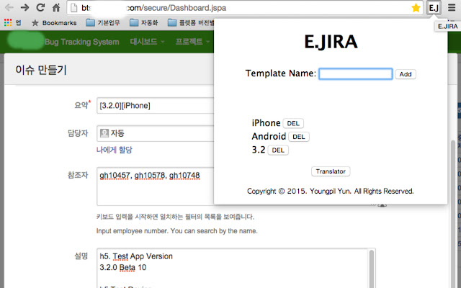Open the Chrome hamburger menu
Image resolution: width=461 pixels, height=288 pixels.
[452, 8]
